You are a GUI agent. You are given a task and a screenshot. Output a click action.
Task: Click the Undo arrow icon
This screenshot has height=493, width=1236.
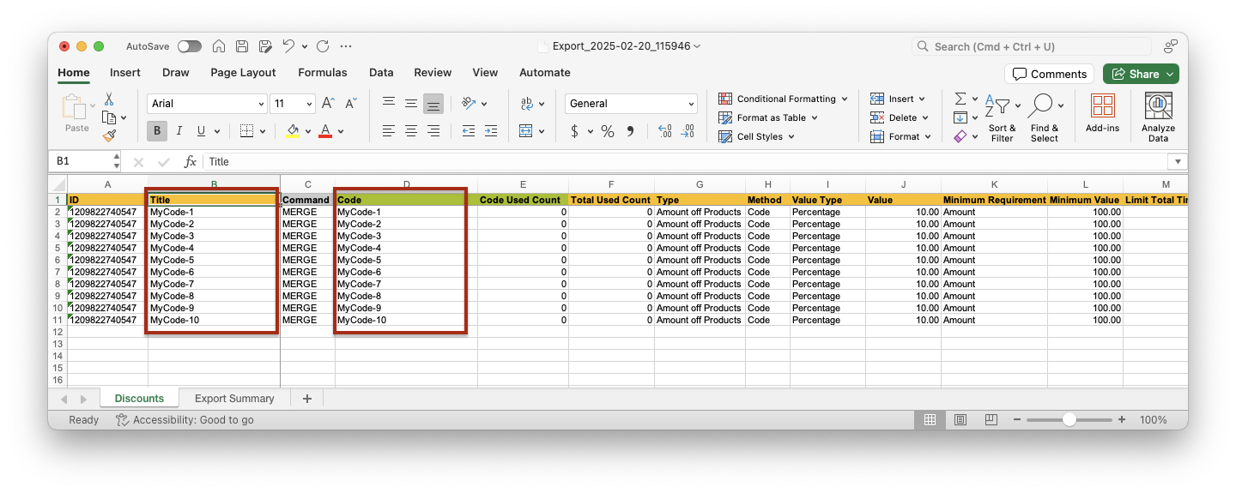pos(288,46)
